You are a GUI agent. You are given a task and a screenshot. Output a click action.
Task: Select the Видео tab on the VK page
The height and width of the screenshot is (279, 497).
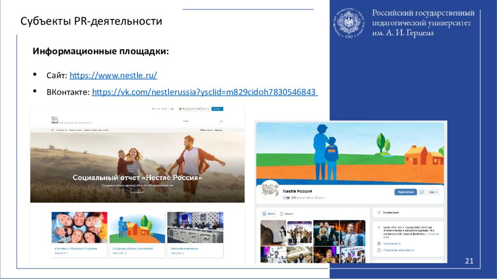(x=286, y=214)
